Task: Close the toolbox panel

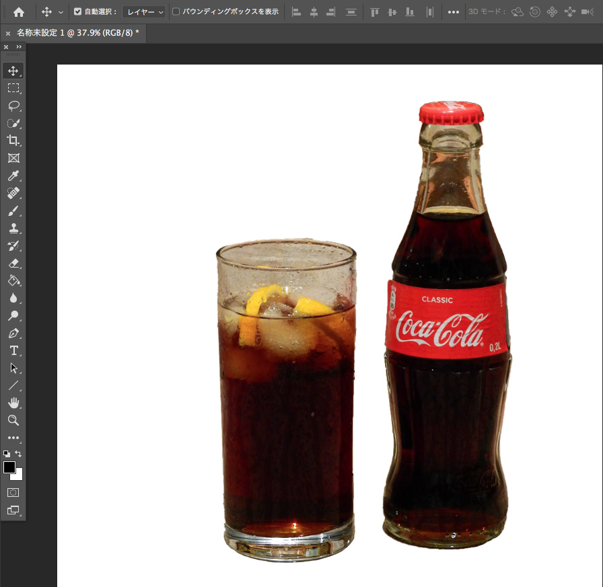Action: (6, 47)
